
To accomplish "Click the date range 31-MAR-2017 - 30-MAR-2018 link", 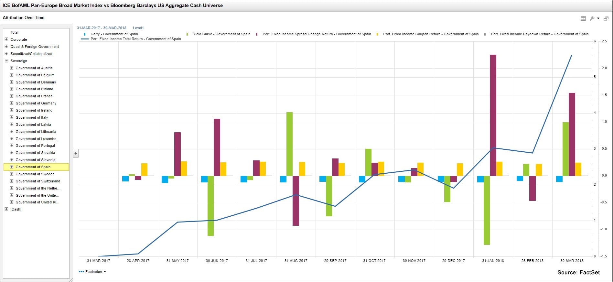I will 102,28.
